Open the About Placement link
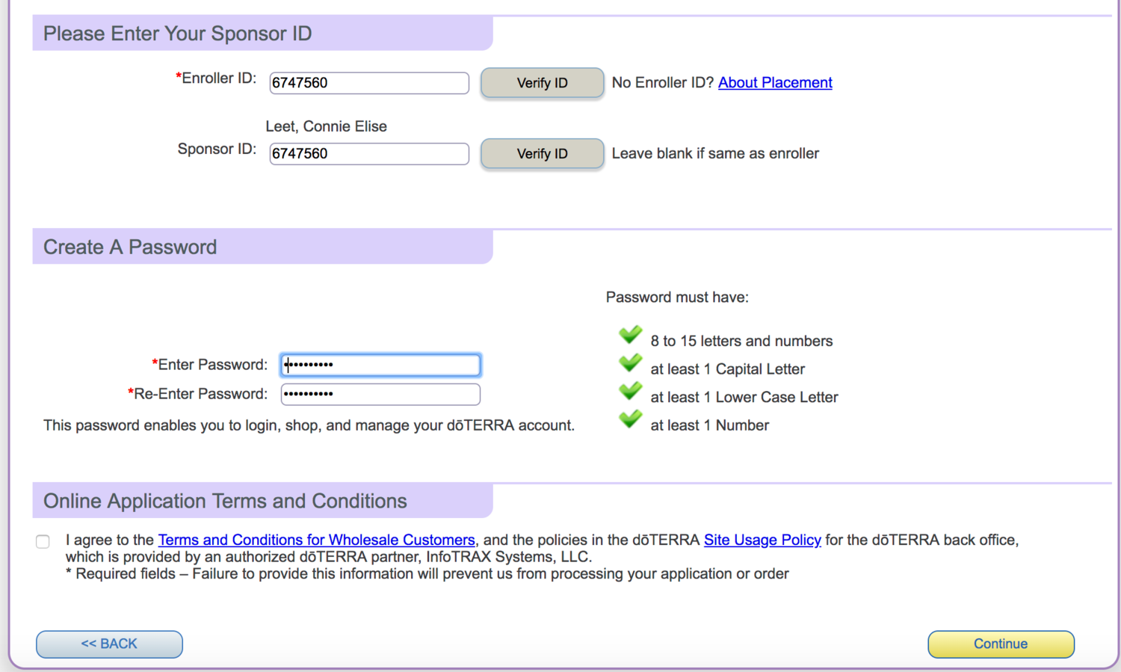Viewport: 1121px width, 672px height. [x=775, y=83]
